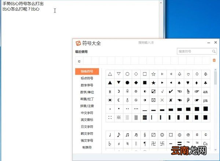Image resolution: width=220 pixels, height=161 pixels.
Task: Insert the a.m. symbol
Action: pos(206,92)
